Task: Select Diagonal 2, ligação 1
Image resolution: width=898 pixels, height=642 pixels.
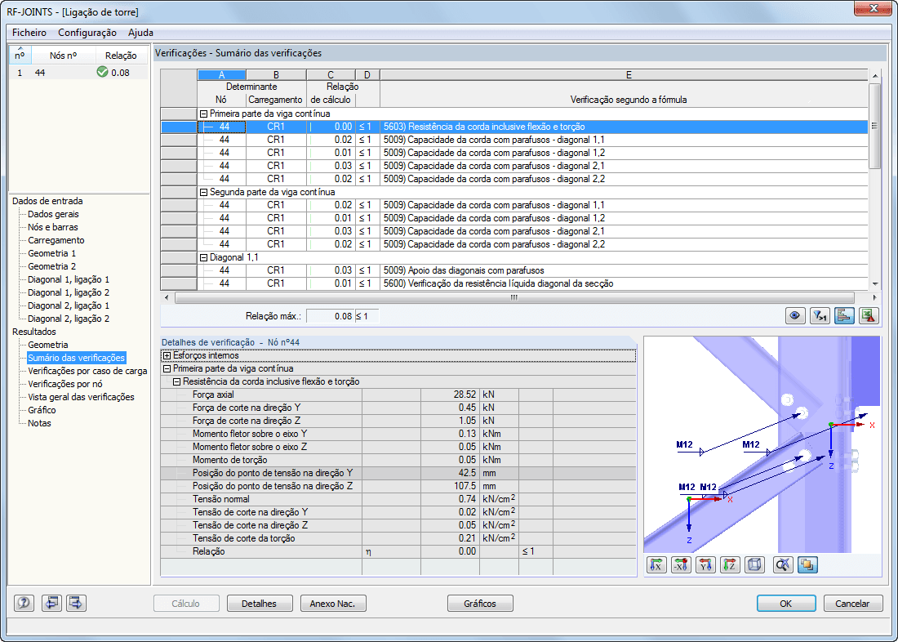Action: [68, 306]
